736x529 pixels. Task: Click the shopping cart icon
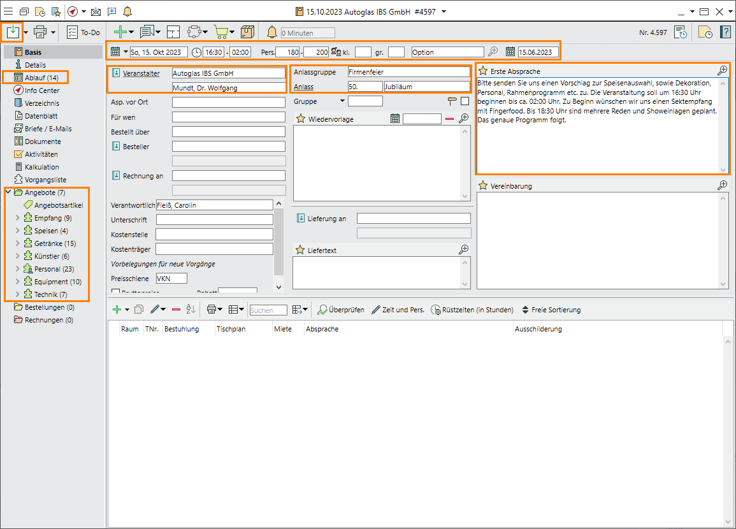(x=220, y=32)
